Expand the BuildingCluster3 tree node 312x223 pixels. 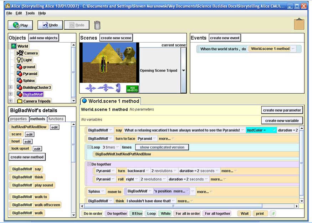click(11, 87)
